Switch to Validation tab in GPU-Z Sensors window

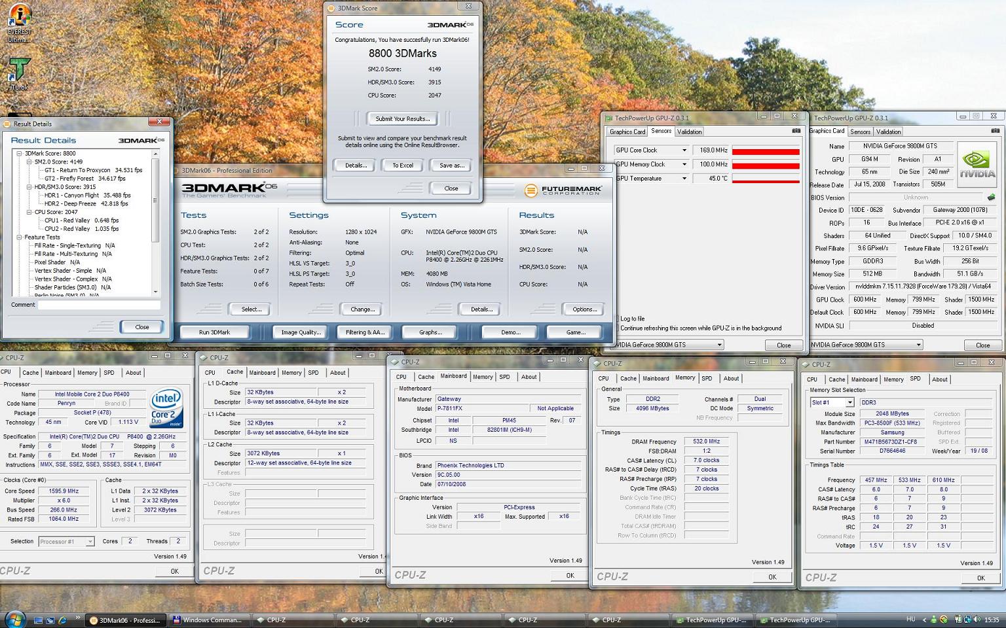689,131
